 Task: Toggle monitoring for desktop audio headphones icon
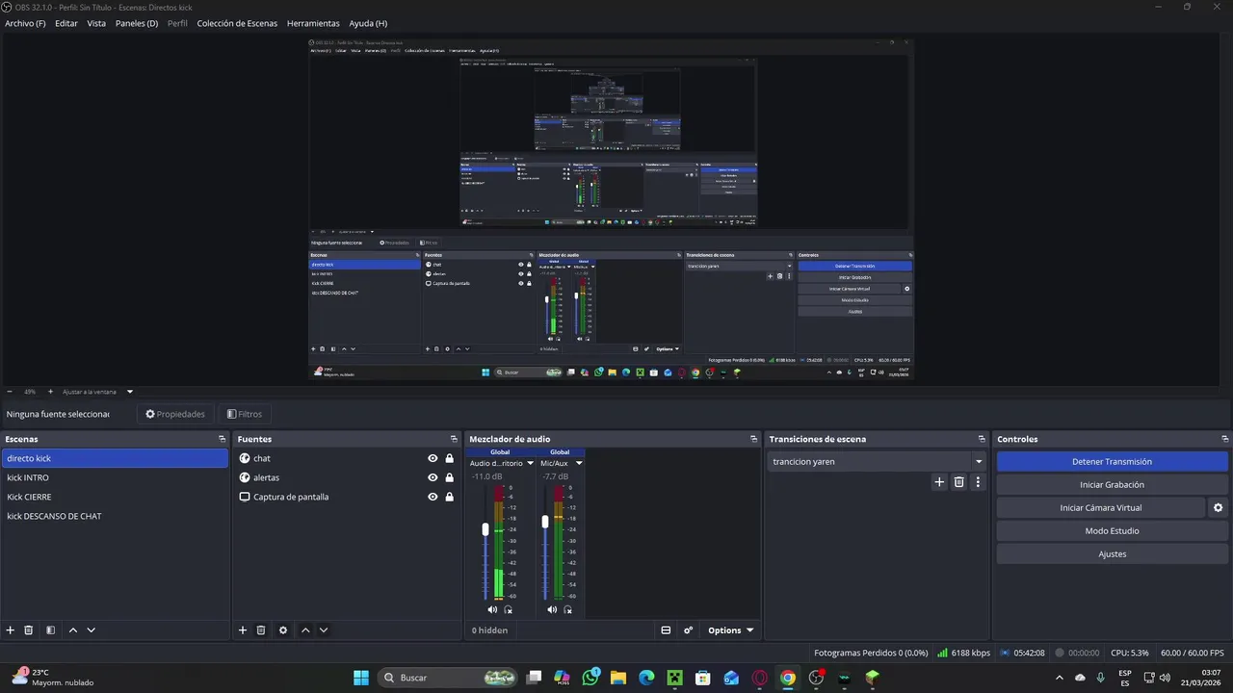click(x=508, y=609)
